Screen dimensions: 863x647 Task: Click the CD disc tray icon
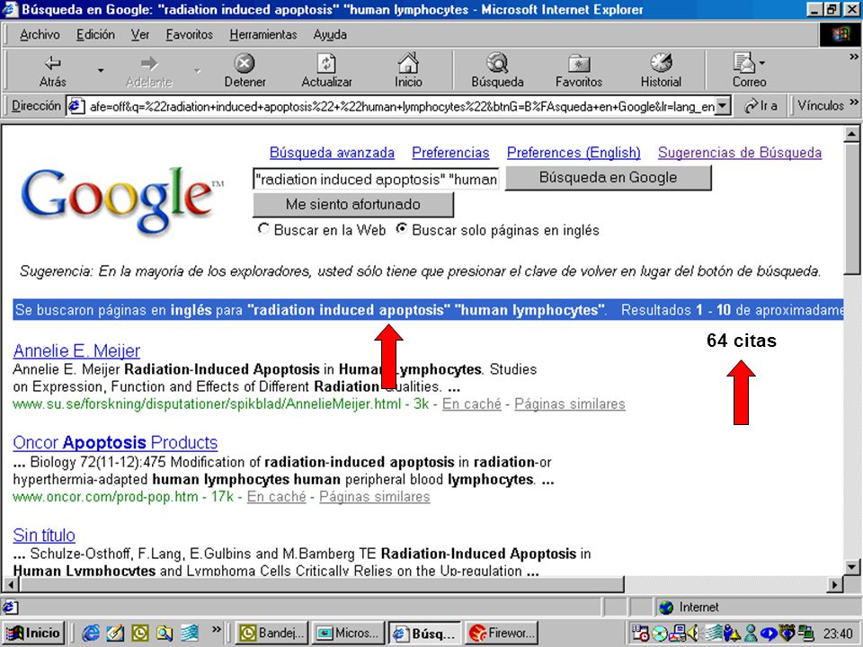point(659,634)
